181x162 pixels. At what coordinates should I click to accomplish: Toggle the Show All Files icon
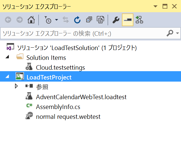(100, 20)
